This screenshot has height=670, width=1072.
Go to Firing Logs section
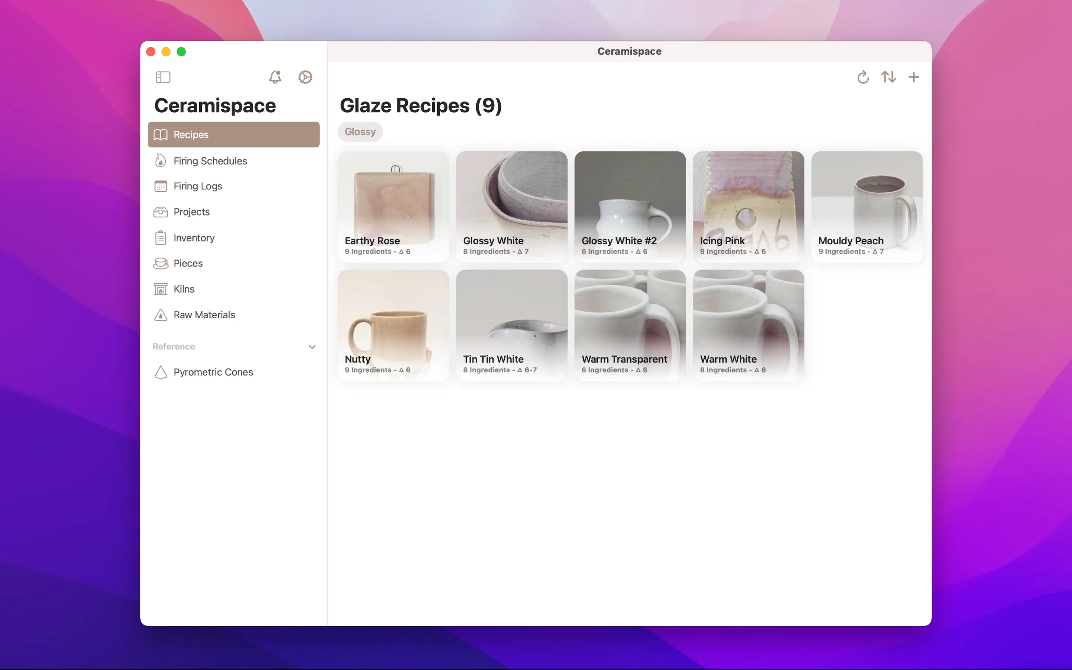click(198, 186)
